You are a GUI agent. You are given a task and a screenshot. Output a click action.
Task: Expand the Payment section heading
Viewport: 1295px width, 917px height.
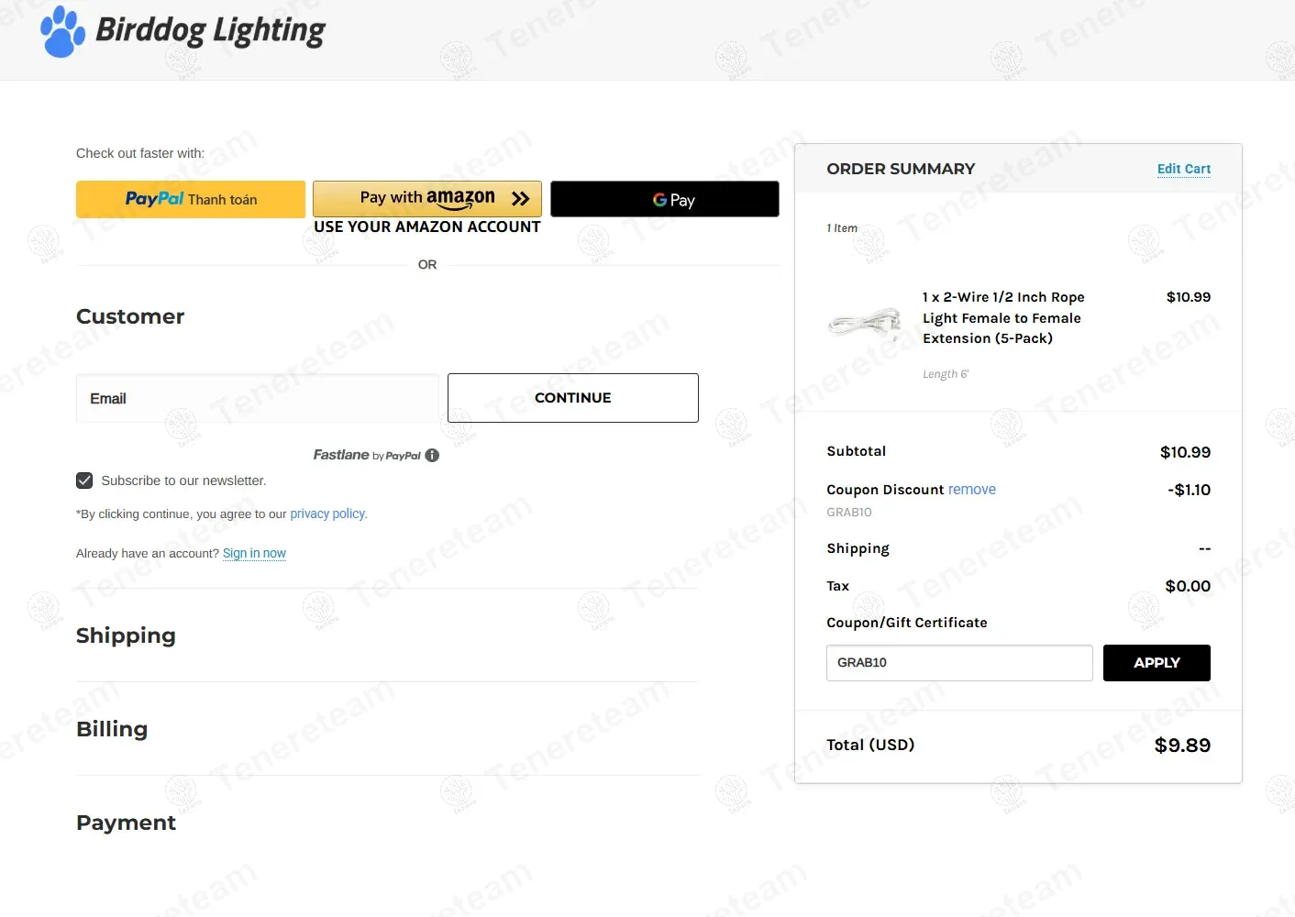(x=126, y=823)
